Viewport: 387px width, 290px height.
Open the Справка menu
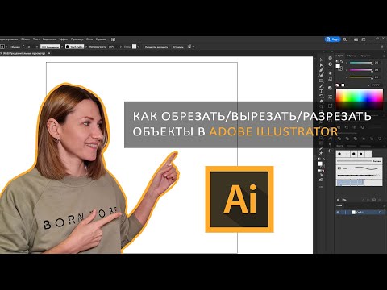point(101,39)
